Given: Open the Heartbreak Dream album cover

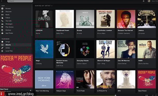Looking at the screenshot, I should coord(64,19).
